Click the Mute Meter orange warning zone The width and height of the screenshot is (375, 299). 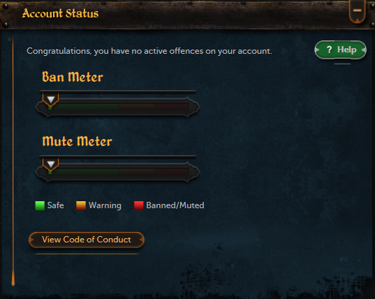point(137,172)
